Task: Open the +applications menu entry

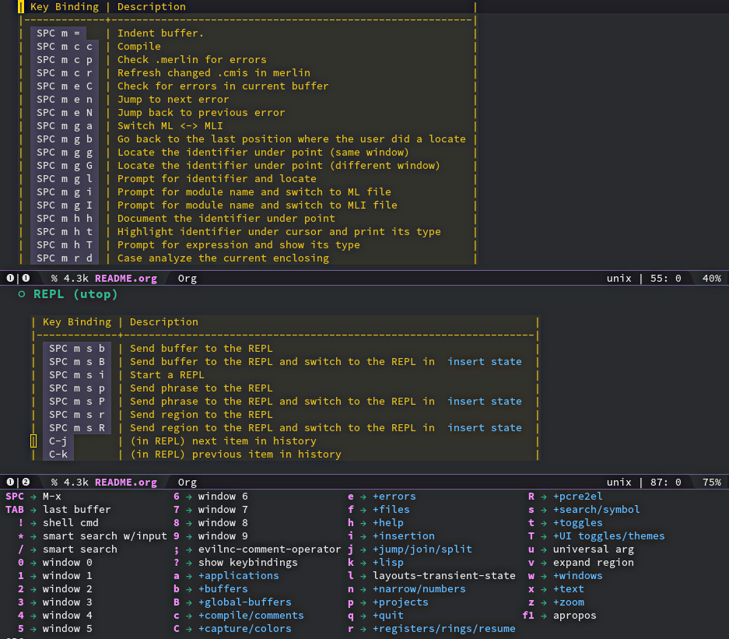Action: pyautogui.click(x=239, y=575)
